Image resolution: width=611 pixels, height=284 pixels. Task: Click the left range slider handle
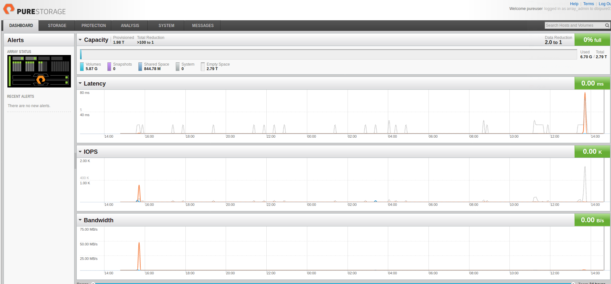click(x=93, y=283)
